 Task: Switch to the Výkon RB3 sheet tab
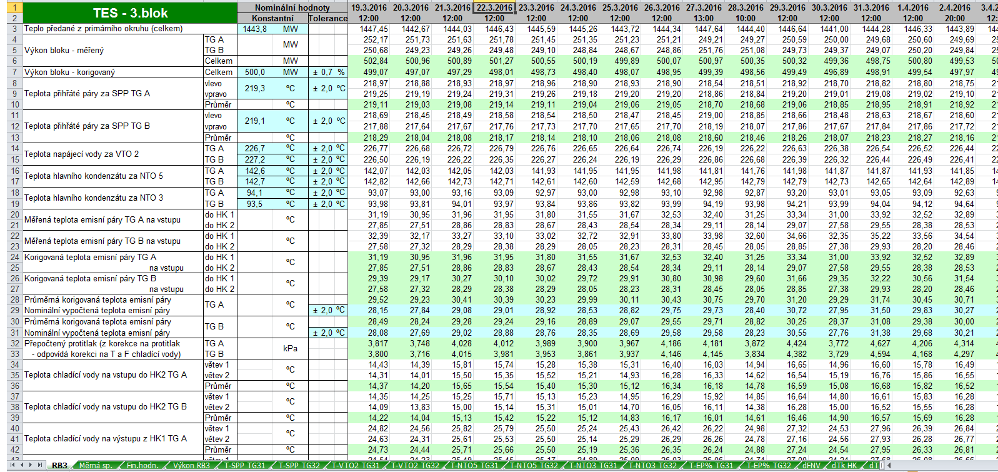click(x=191, y=465)
